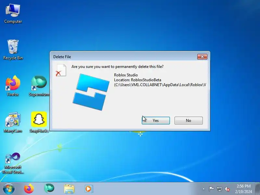Image resolution: width=260 pixels, height=195 pixels.
Task: Click the 'Roblox Studio' file name text
Action: pos(126,75)
